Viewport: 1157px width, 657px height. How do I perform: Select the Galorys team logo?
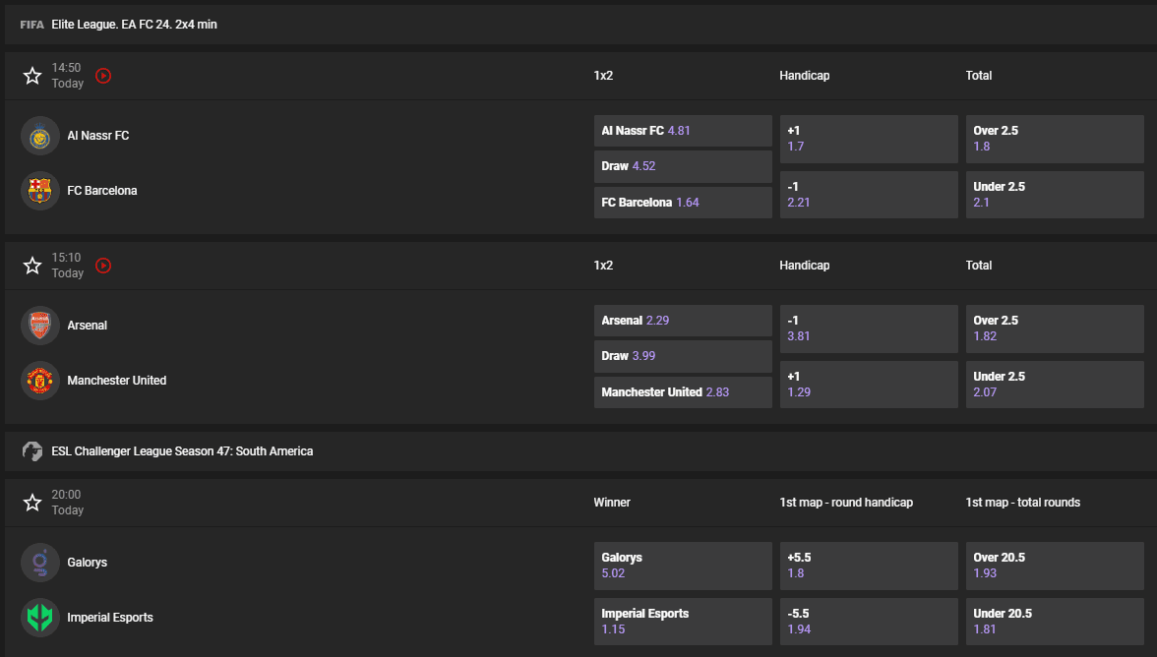tap(39, 563)
